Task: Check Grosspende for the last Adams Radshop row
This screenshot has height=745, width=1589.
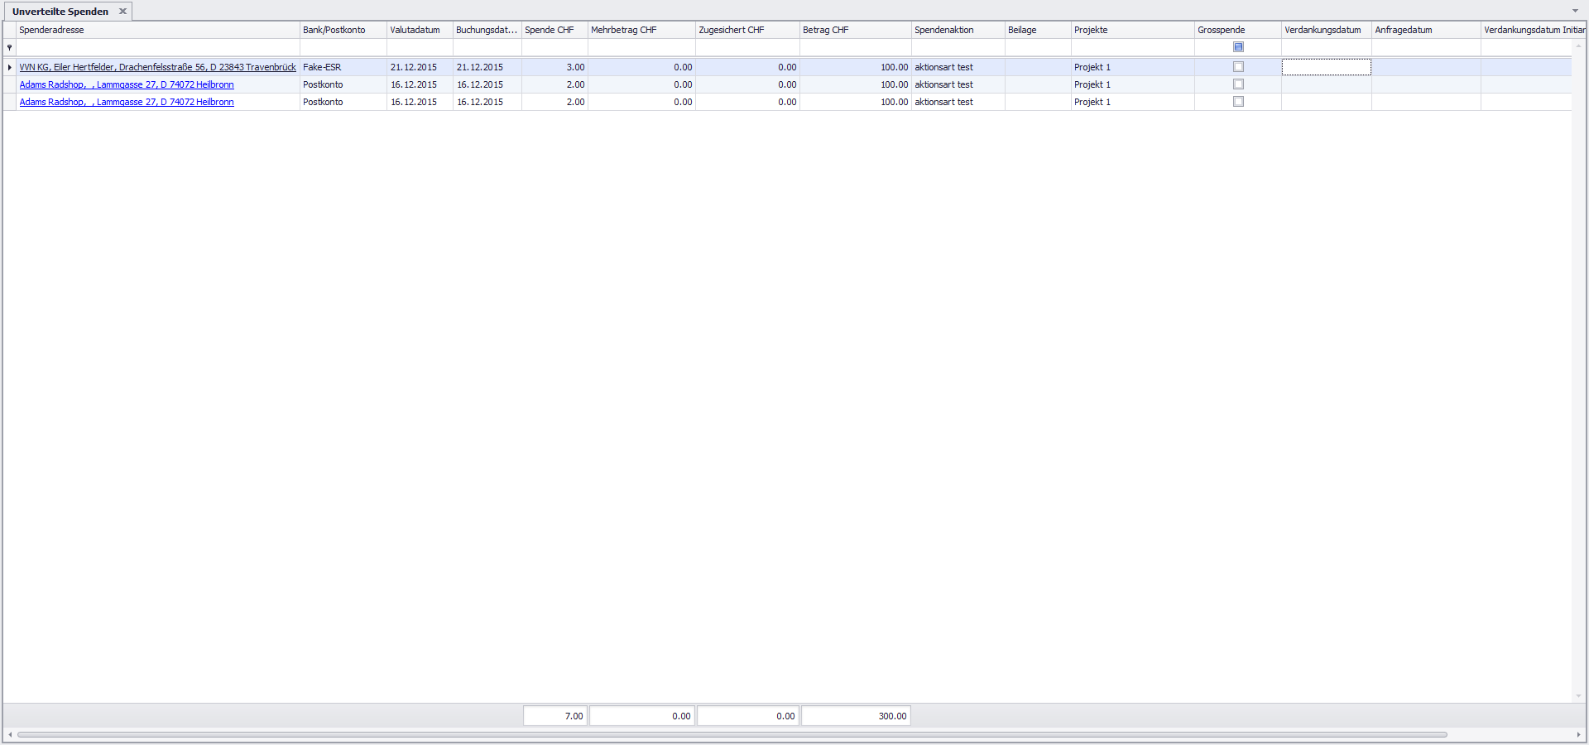Action: tap(1238, 102)
